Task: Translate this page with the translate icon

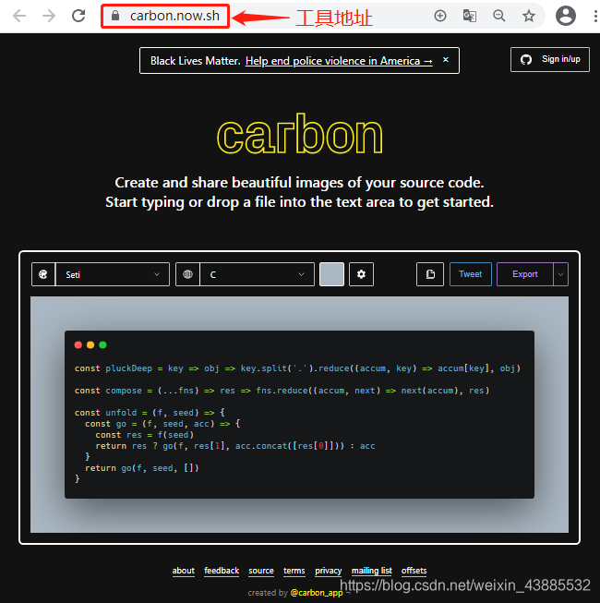Action: (469, 16)
